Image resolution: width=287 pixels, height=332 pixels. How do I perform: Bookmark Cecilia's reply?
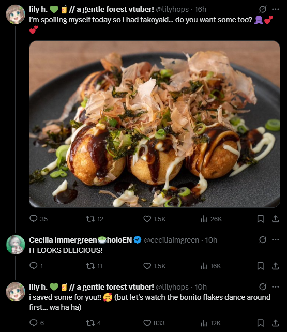(260, 266)
